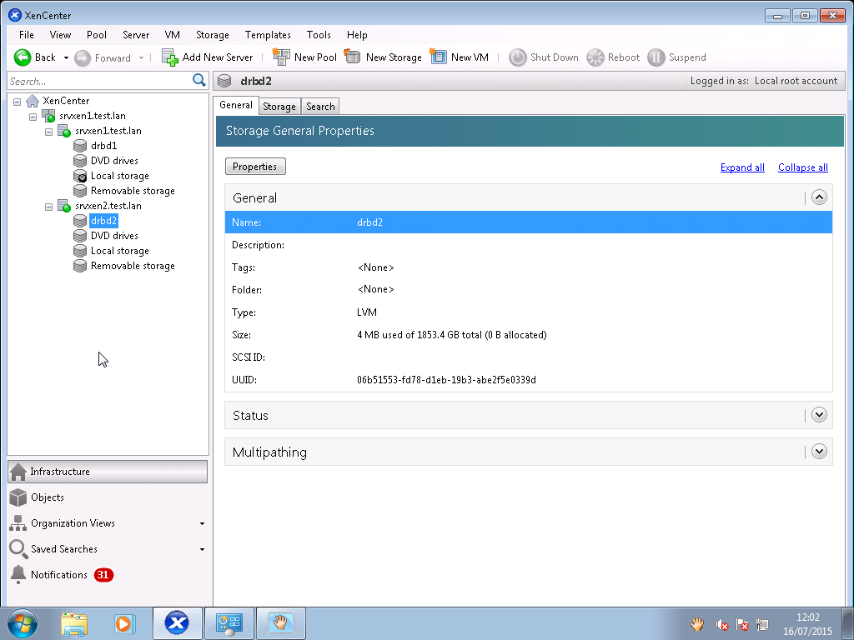
Task: Open the Tools menu
Action: pyautogui.click(x=319, y=35)
